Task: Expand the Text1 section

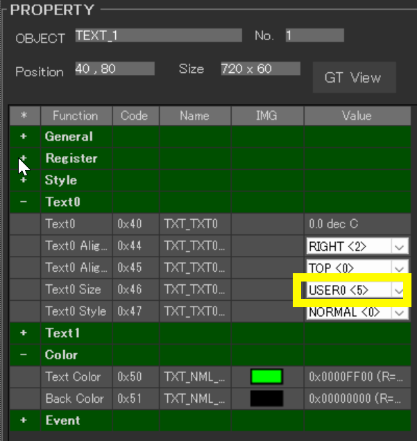Action: point(24,333)
